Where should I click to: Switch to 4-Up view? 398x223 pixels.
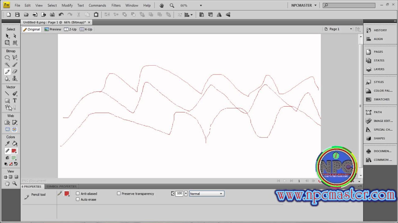86,29
